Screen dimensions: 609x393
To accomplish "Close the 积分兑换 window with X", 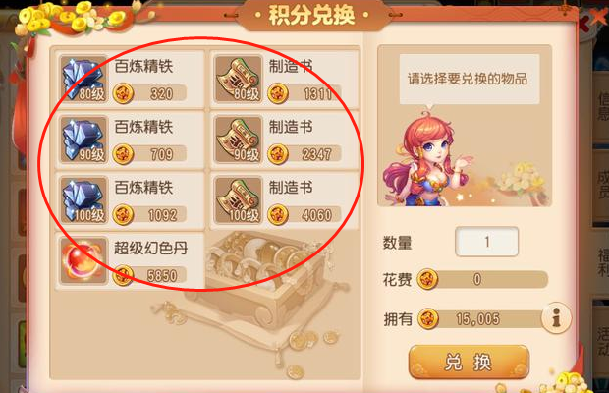I will [597, 18].
